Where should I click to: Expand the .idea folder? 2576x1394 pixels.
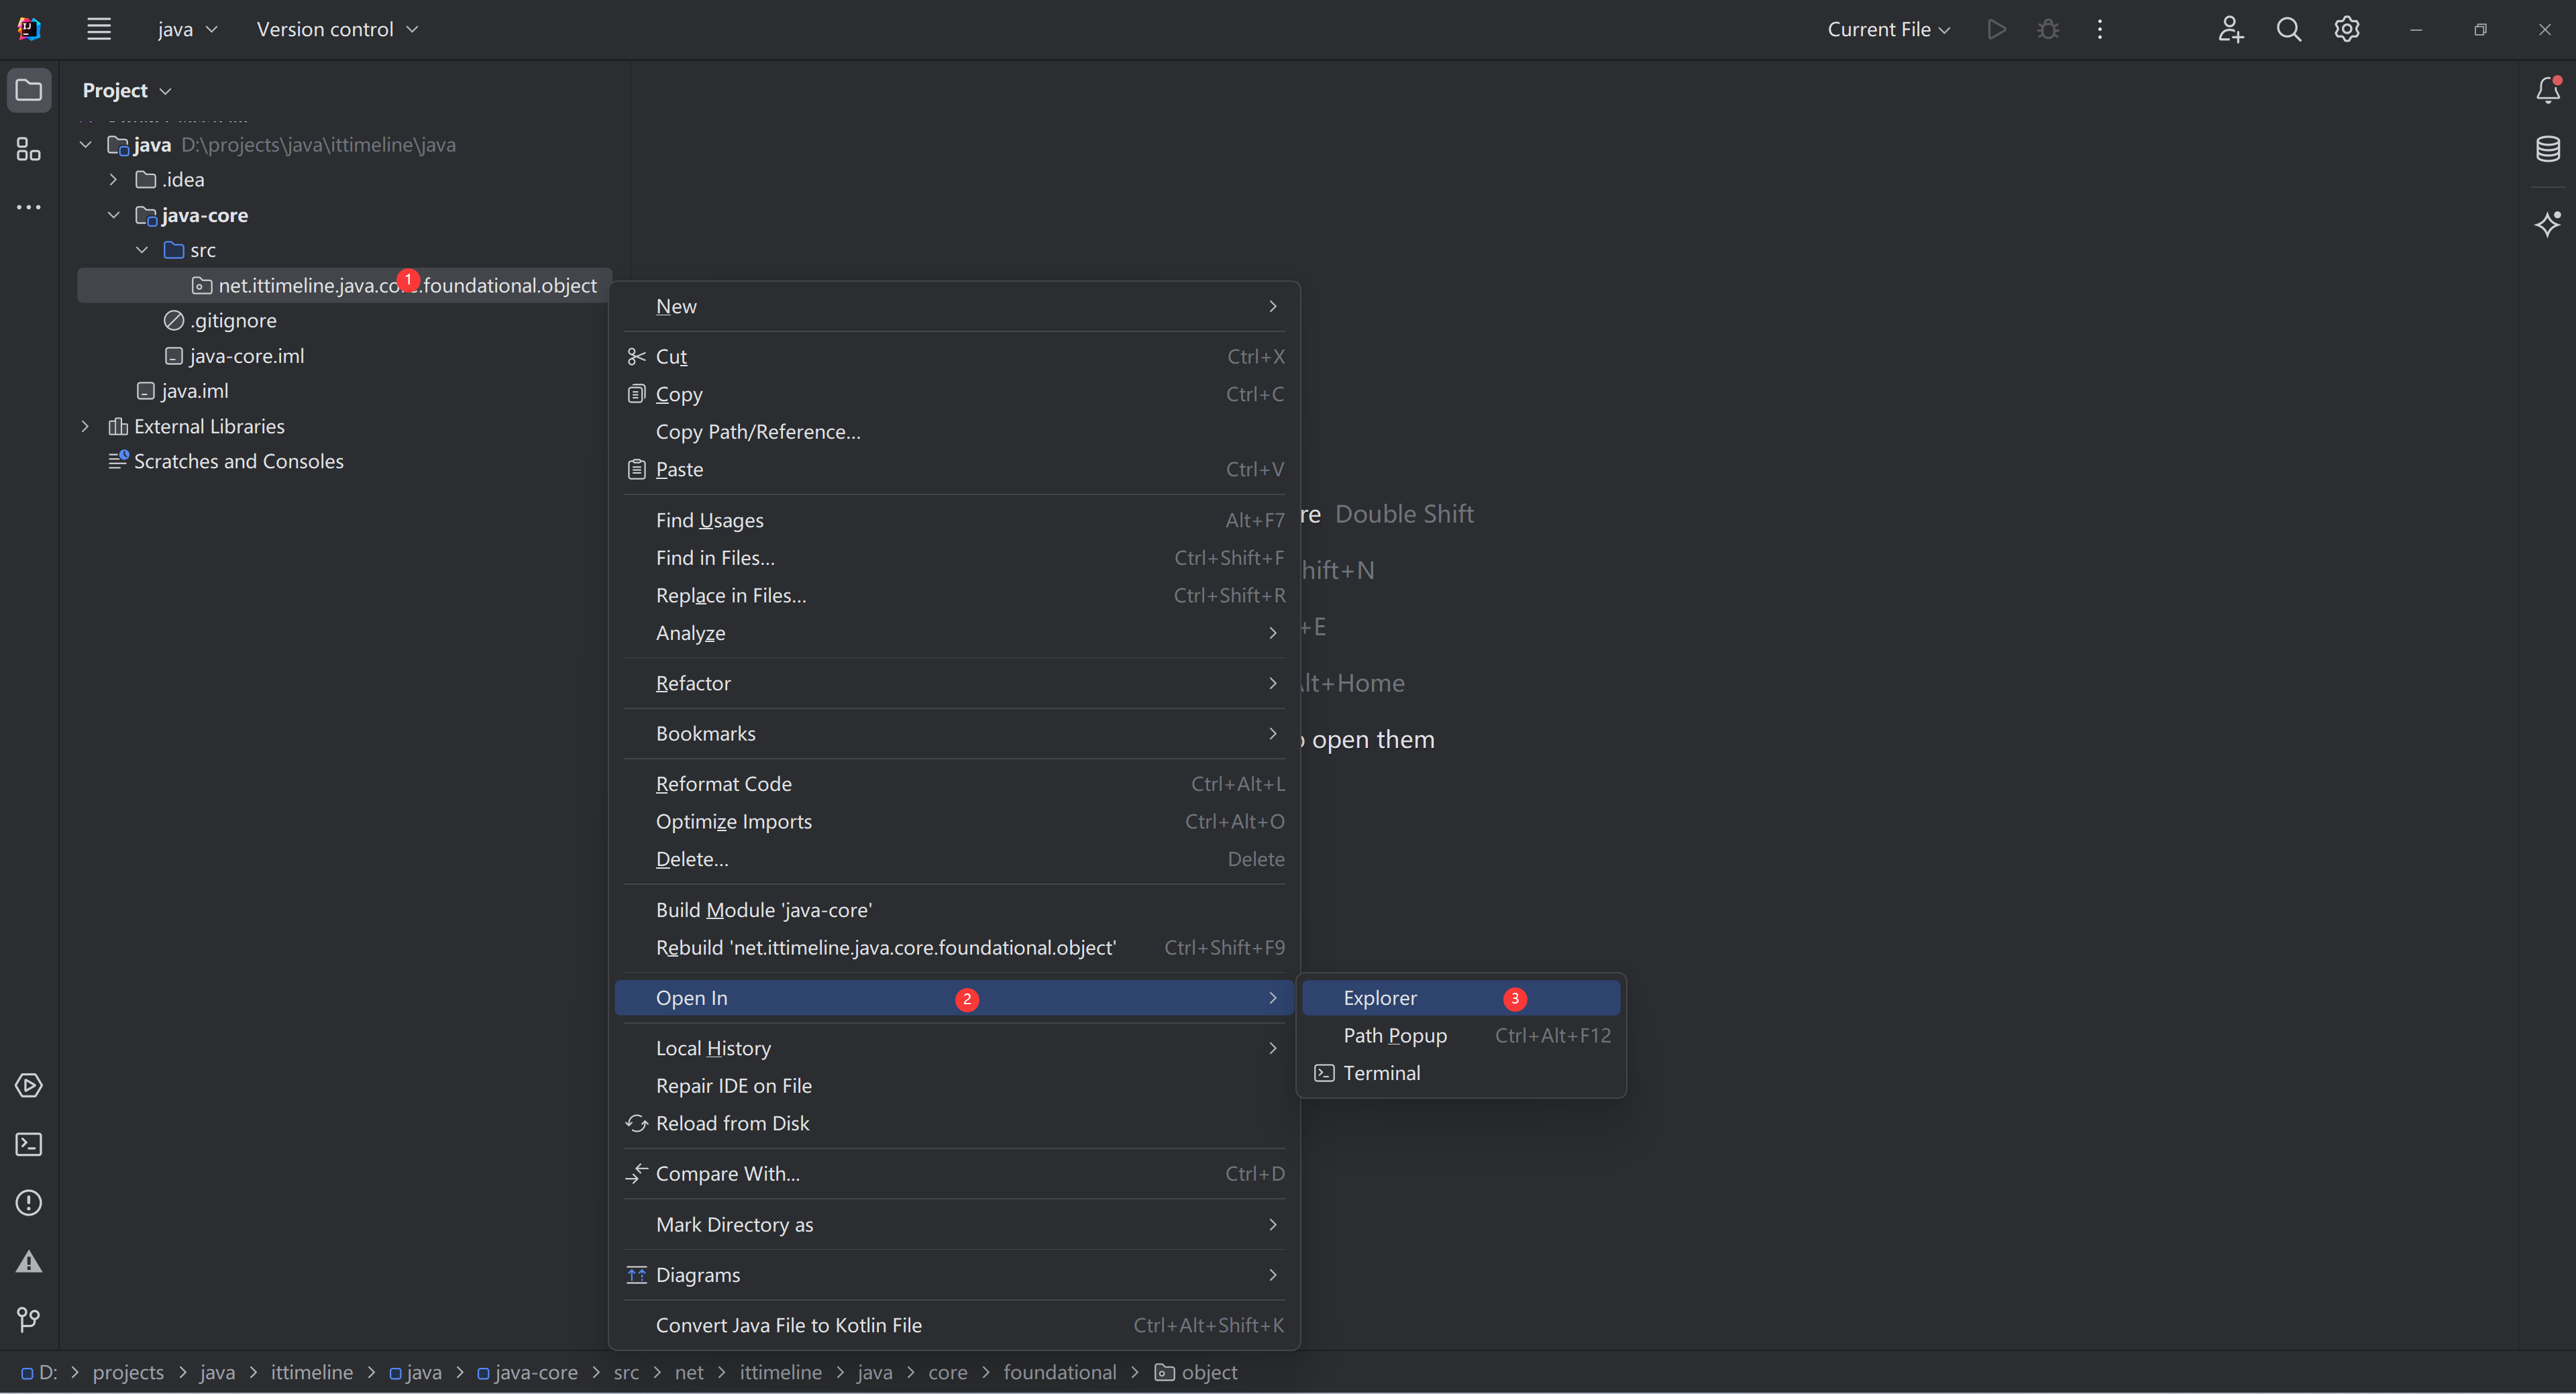pyautogui.click(x=113, y=180)
